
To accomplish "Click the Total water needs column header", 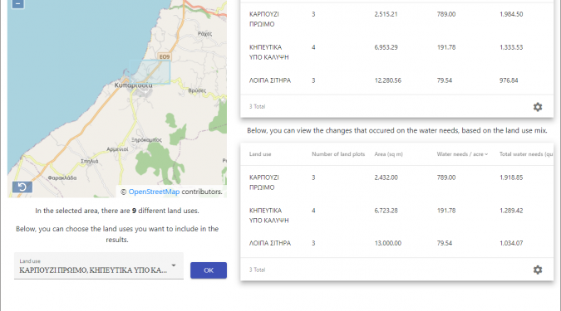I will pos(526,154).
